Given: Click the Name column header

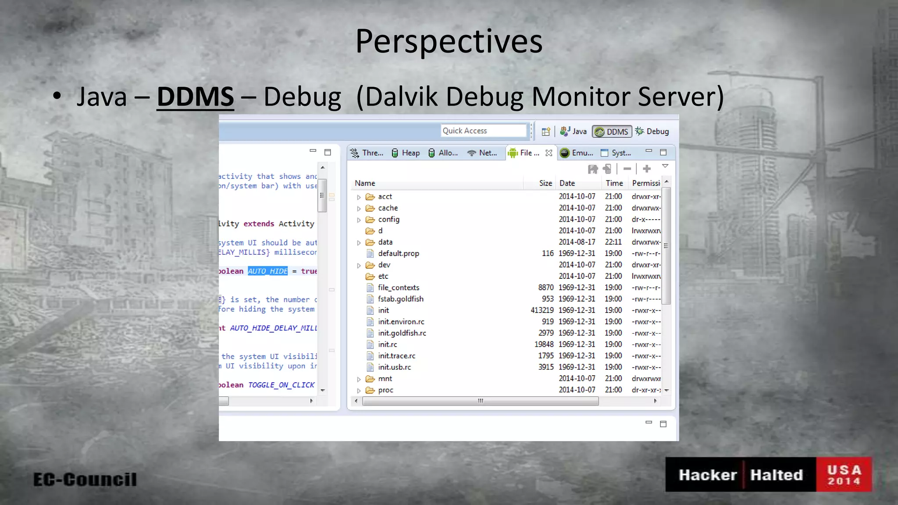Looking at the screenshot, I should (437, 183).
